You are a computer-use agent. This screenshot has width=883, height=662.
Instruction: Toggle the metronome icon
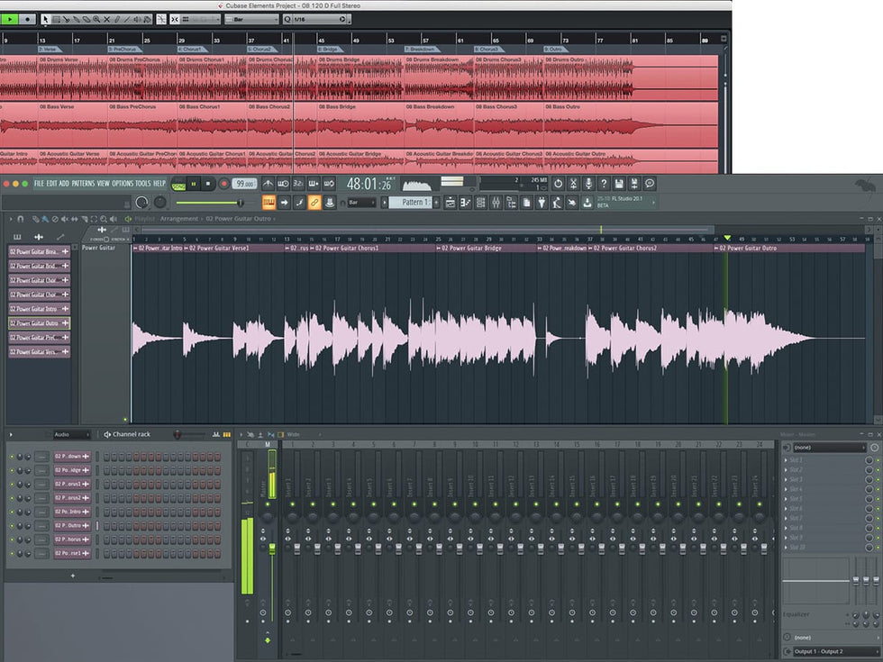(269, 184)
